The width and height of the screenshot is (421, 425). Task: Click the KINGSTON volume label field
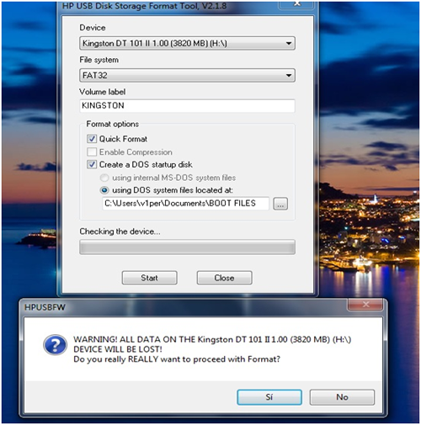(x=187, y=106)
